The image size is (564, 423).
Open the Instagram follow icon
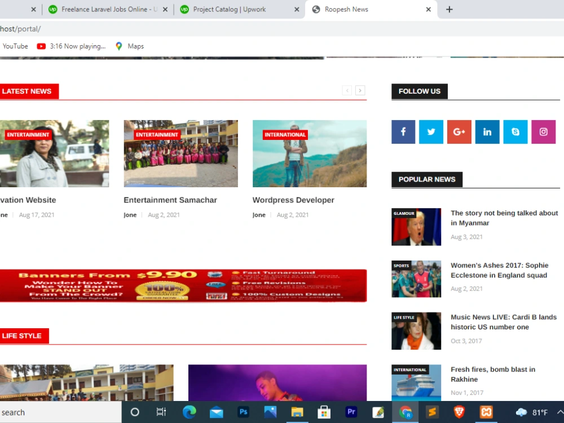pos(543,132)
